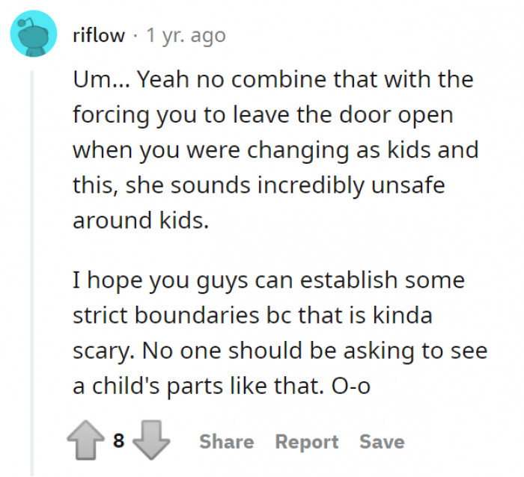Click the vote score number 8

(119, 442)
